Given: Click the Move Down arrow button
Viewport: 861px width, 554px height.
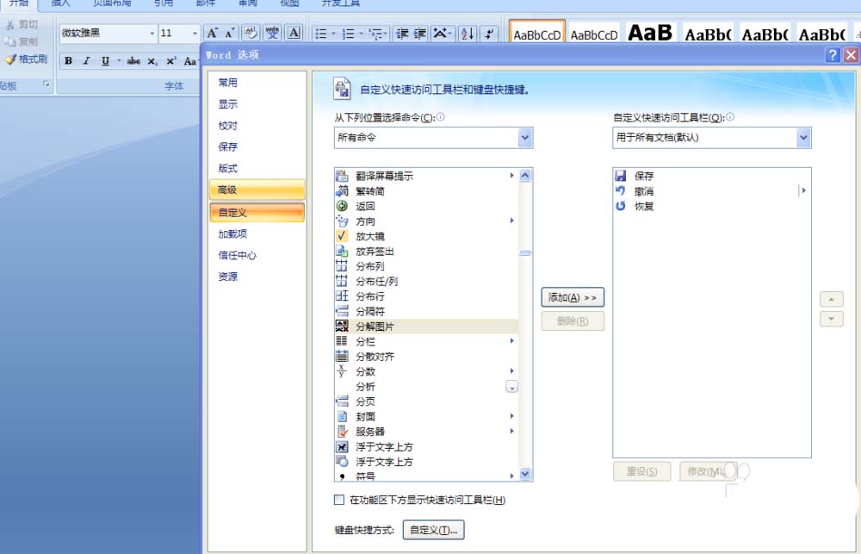Looking at the screenshot, I should click(832, 319).
